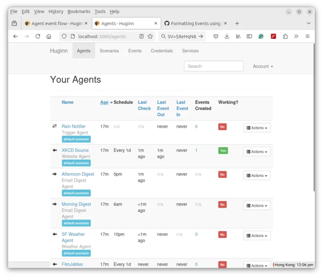Open Actions dropdown for Rain Notifier
The height and width of the screenshot is (277, 323).
(x=257, y=128)
